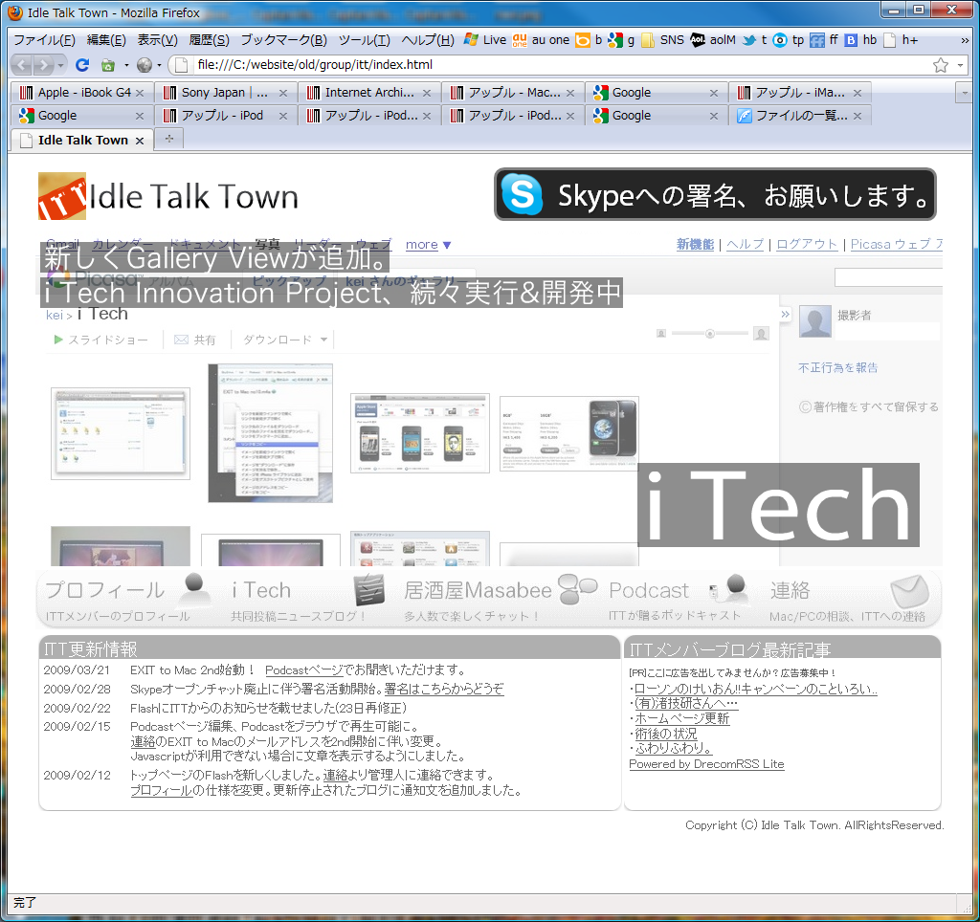Click the ITT logo image
The height and width of the screenshot is (922, 980).
pyautogui.click(x=62, y=196)
